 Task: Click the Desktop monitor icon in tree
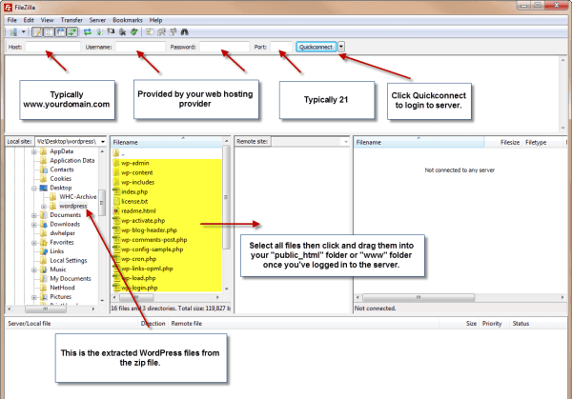coord(44,188)
